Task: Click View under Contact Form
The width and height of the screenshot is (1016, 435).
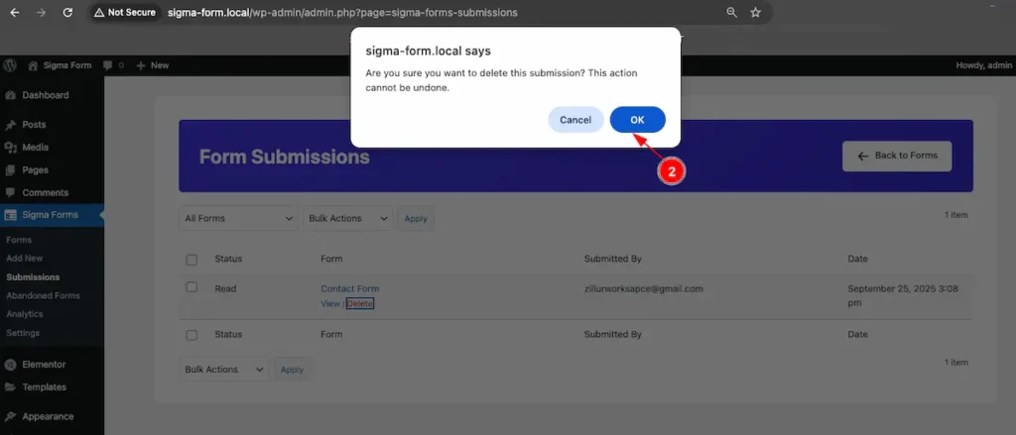Action: point(330,303)
